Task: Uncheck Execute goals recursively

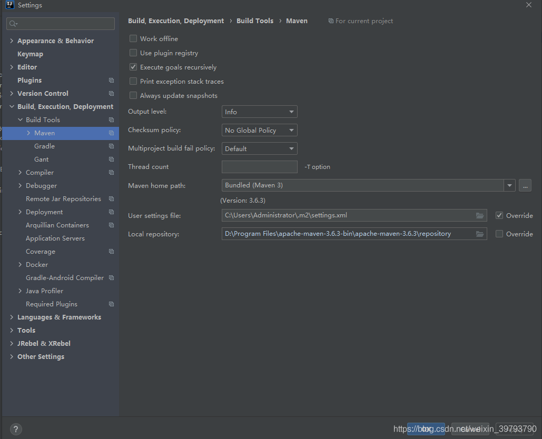Action: point(133,67)
